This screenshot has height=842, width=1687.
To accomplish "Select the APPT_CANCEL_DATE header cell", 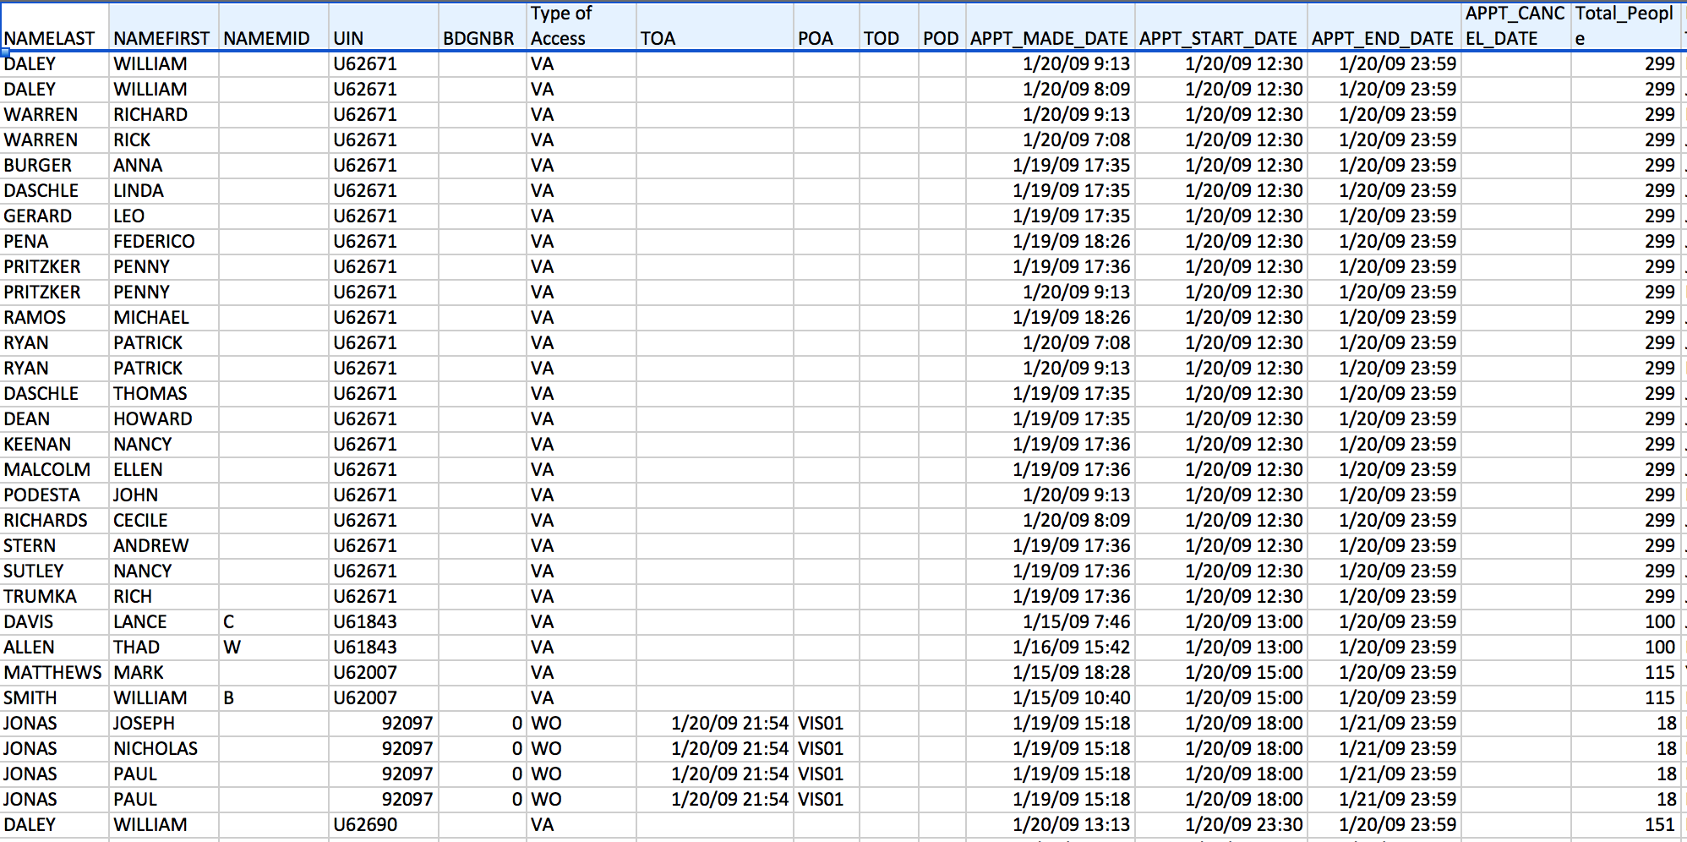I will tap(1516, 26).
